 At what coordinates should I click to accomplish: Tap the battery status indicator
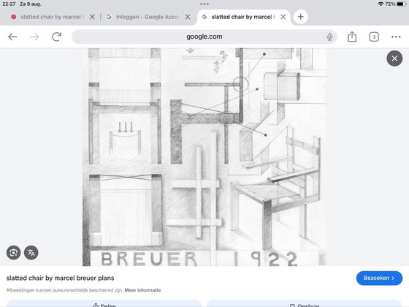pos(401,4)
